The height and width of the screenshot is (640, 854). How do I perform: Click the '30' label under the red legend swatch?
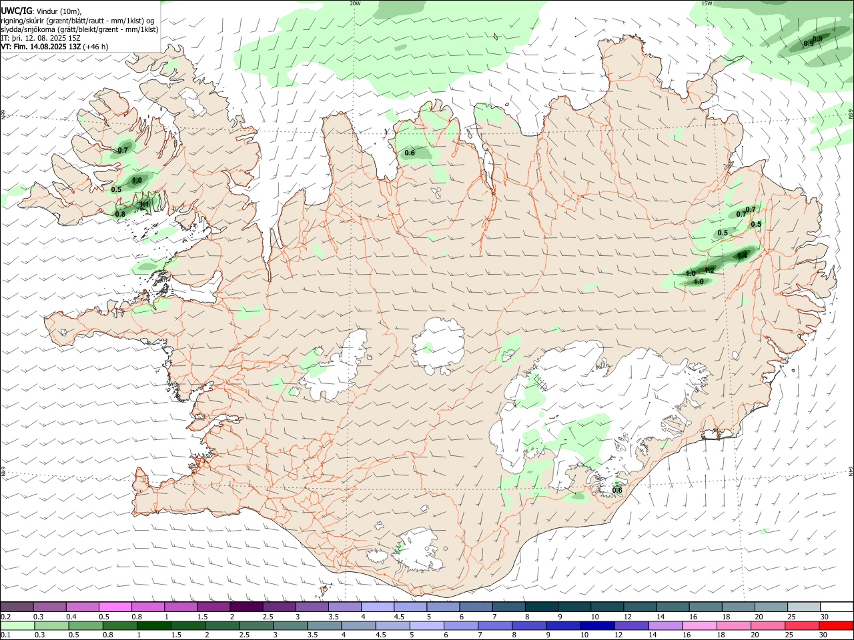[x=824, y=635]
